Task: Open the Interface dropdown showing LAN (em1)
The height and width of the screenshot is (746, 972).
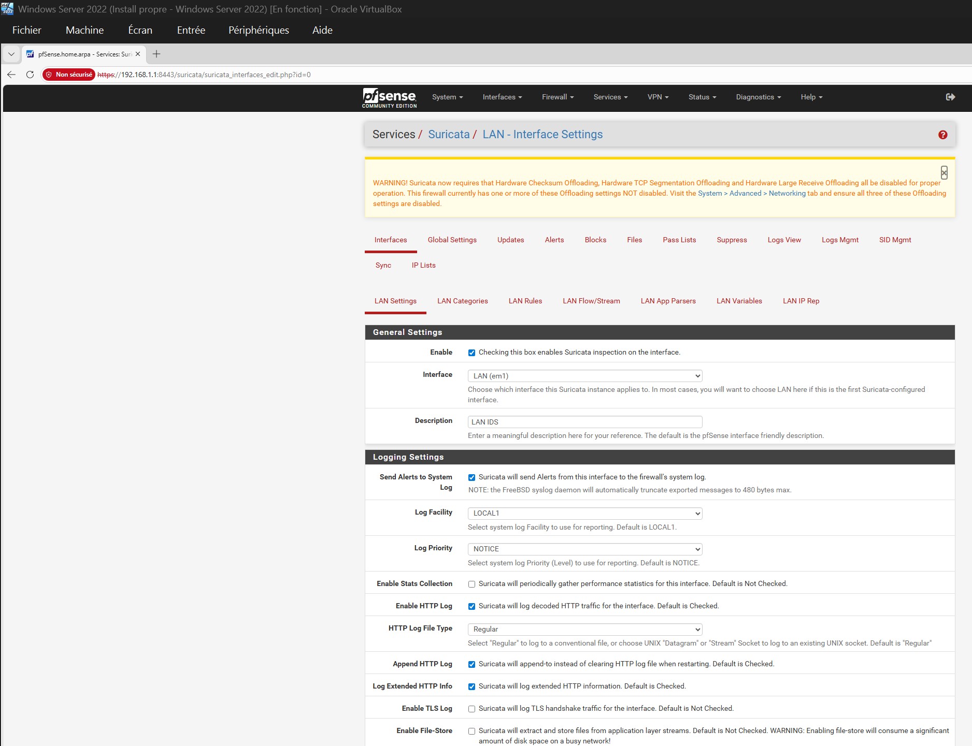Action: pyautogui.click(x=585, y=376)
